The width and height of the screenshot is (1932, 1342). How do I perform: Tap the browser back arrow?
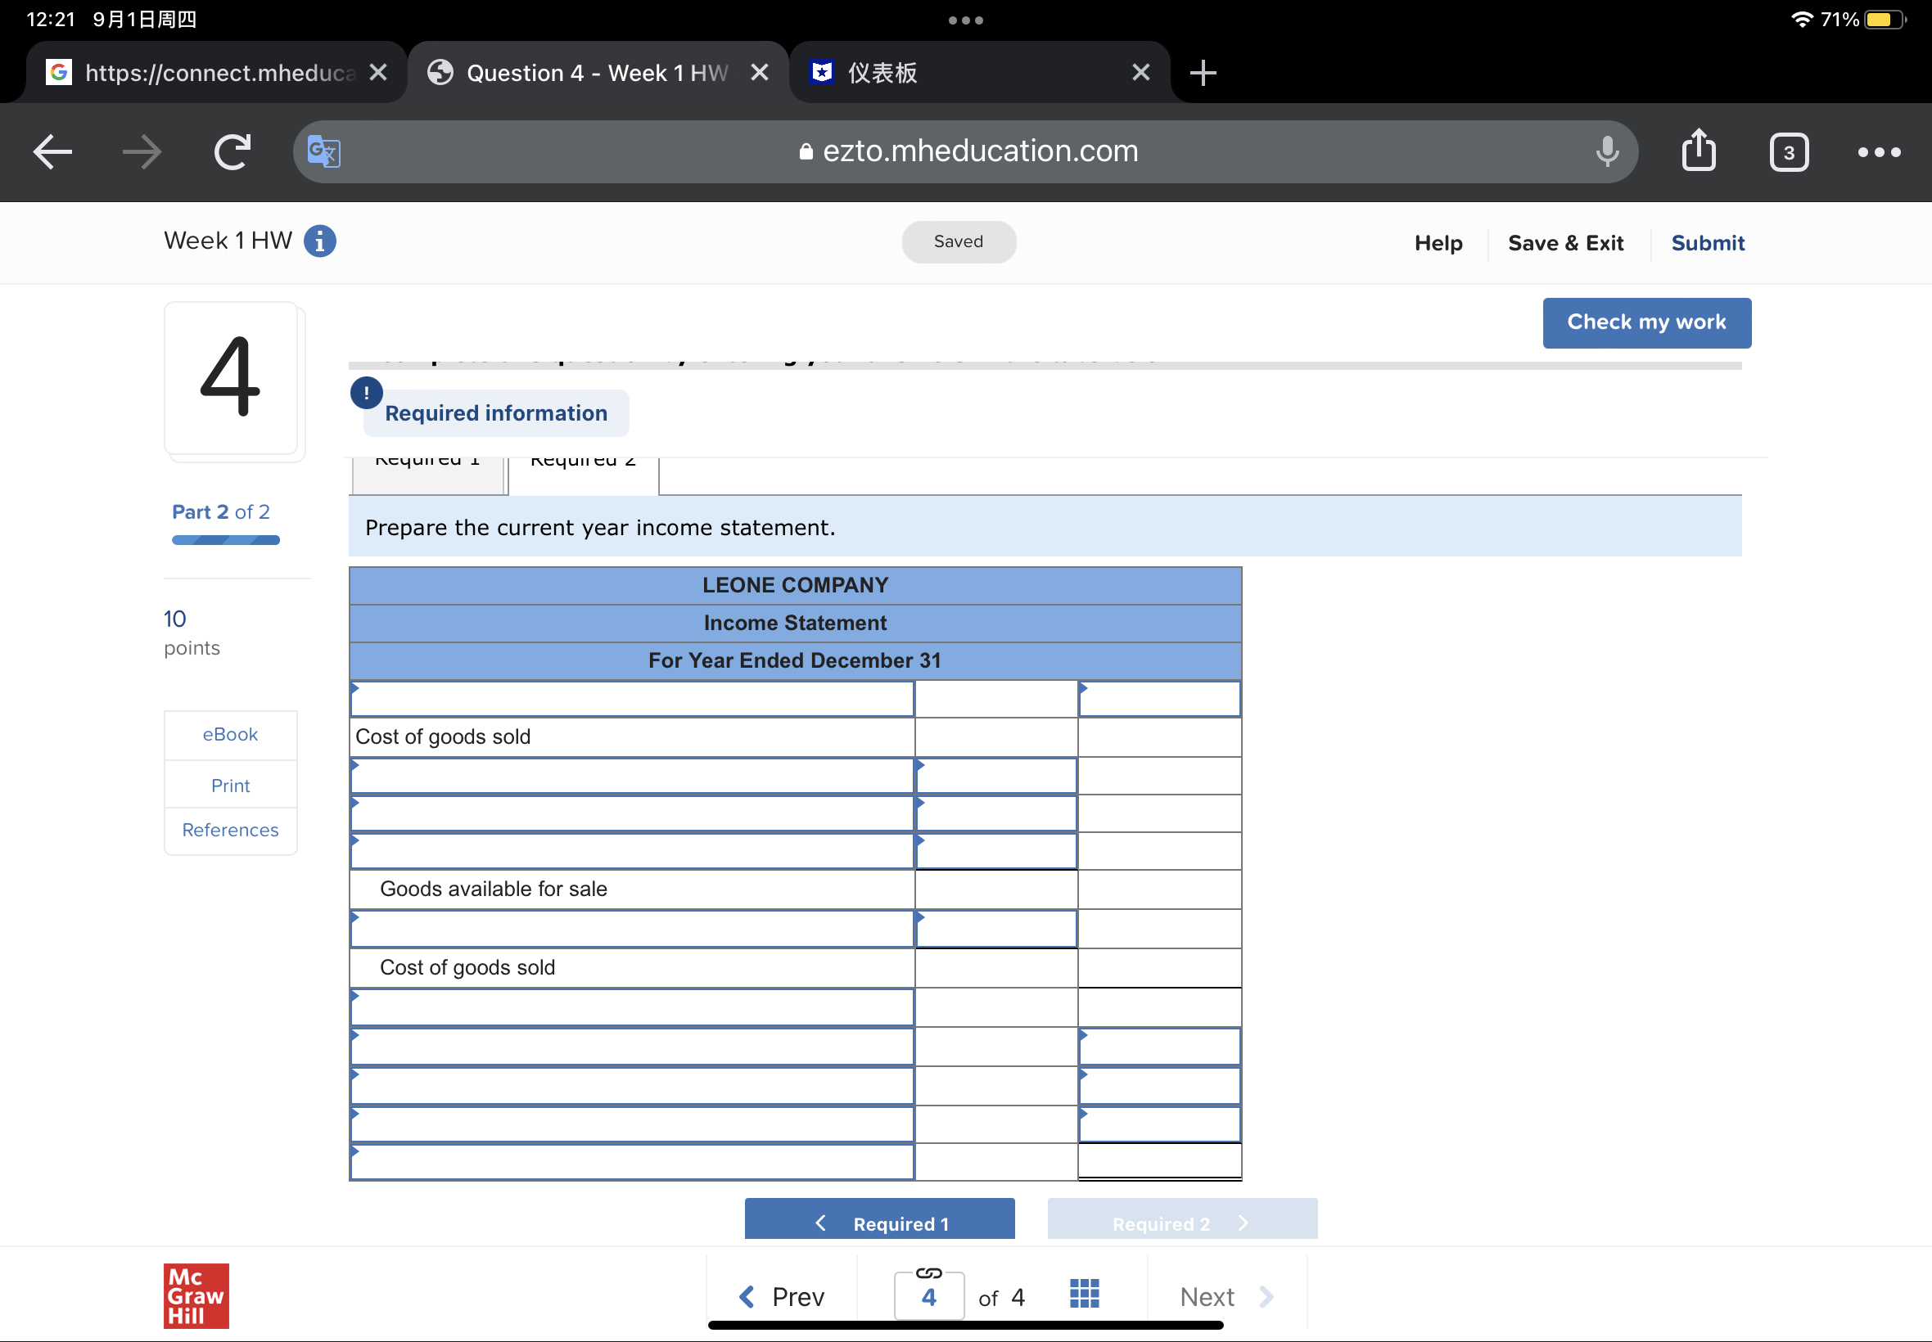tap(52, 152)
